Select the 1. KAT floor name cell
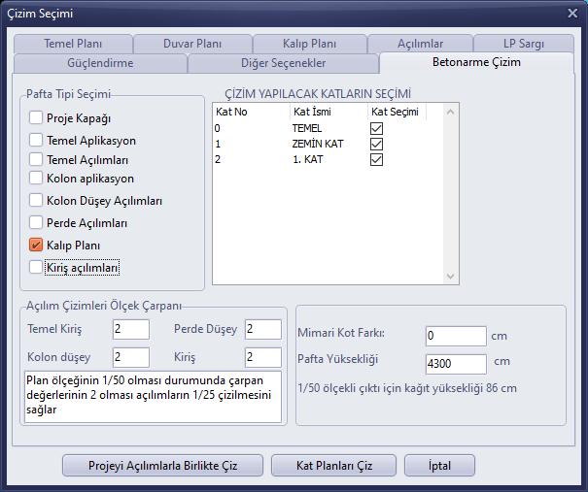 click(x=307, y=160)
